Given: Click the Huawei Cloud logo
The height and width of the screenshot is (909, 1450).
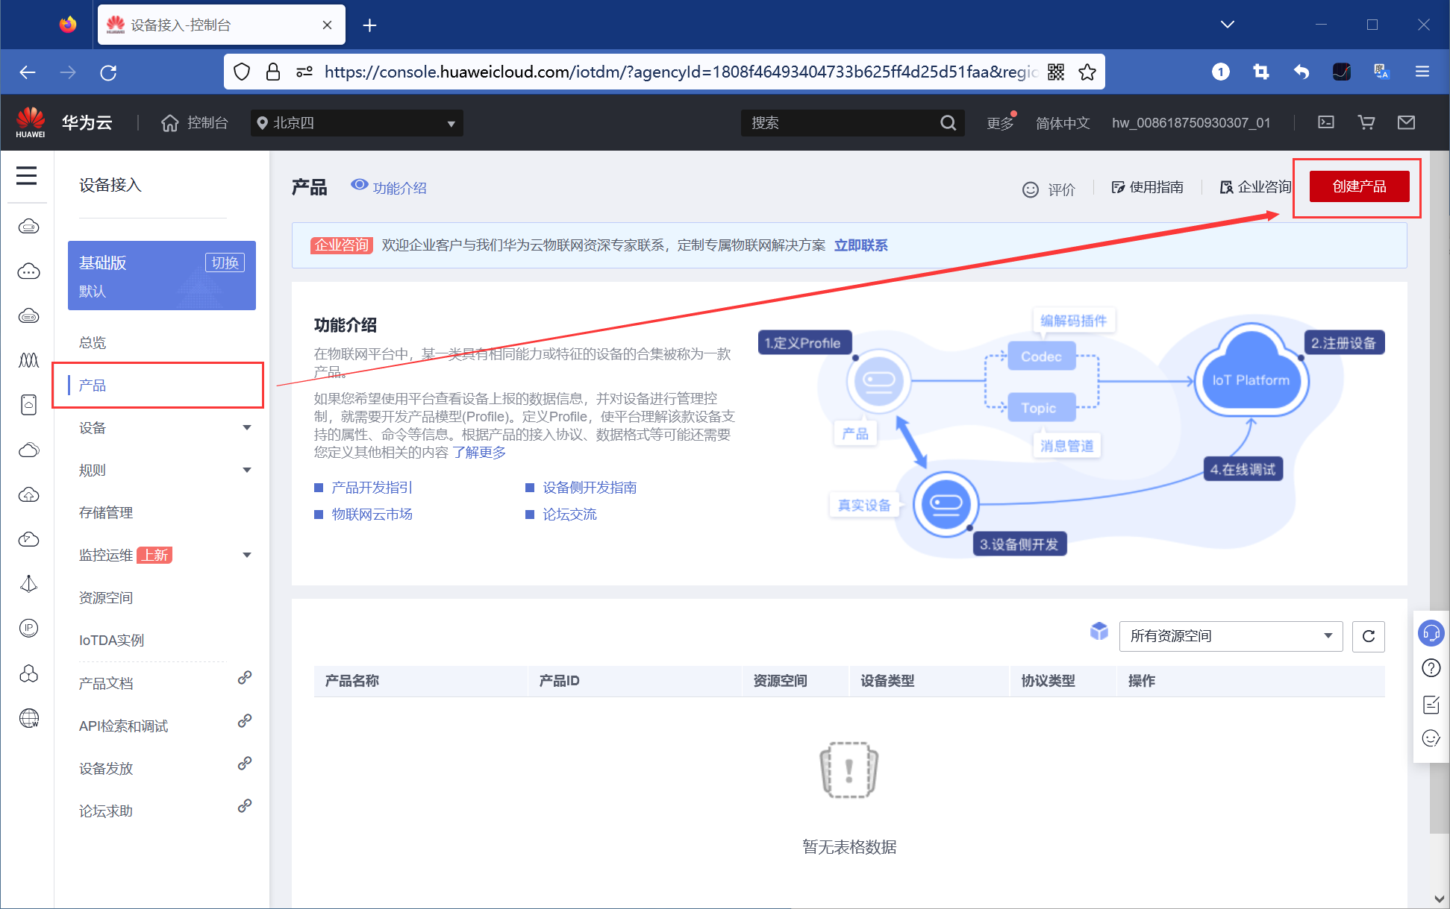Looking at the screenshot, I should [x=31, y=122].
